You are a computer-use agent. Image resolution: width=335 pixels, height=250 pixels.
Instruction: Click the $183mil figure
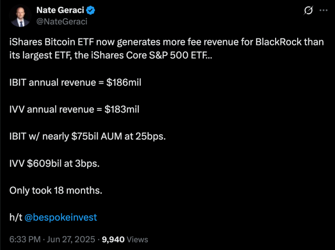point(122,109)
